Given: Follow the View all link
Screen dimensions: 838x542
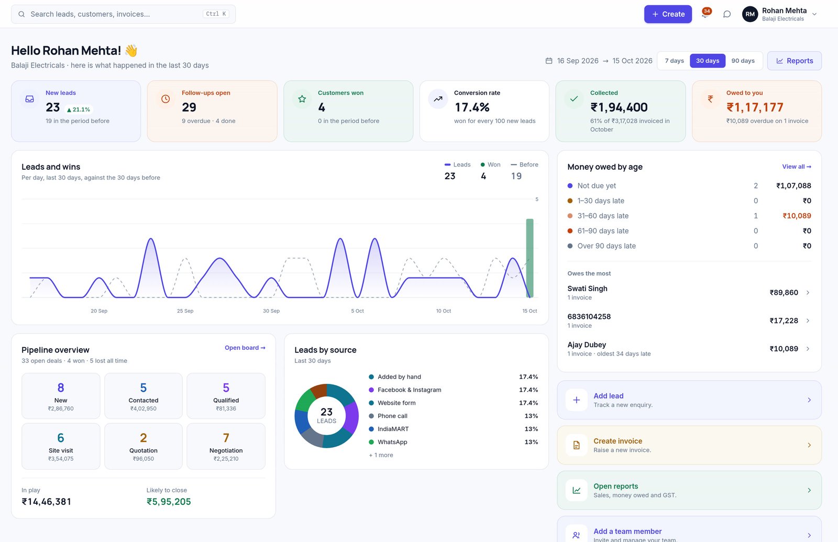Looking at the screenshot, I should [796, 167].
